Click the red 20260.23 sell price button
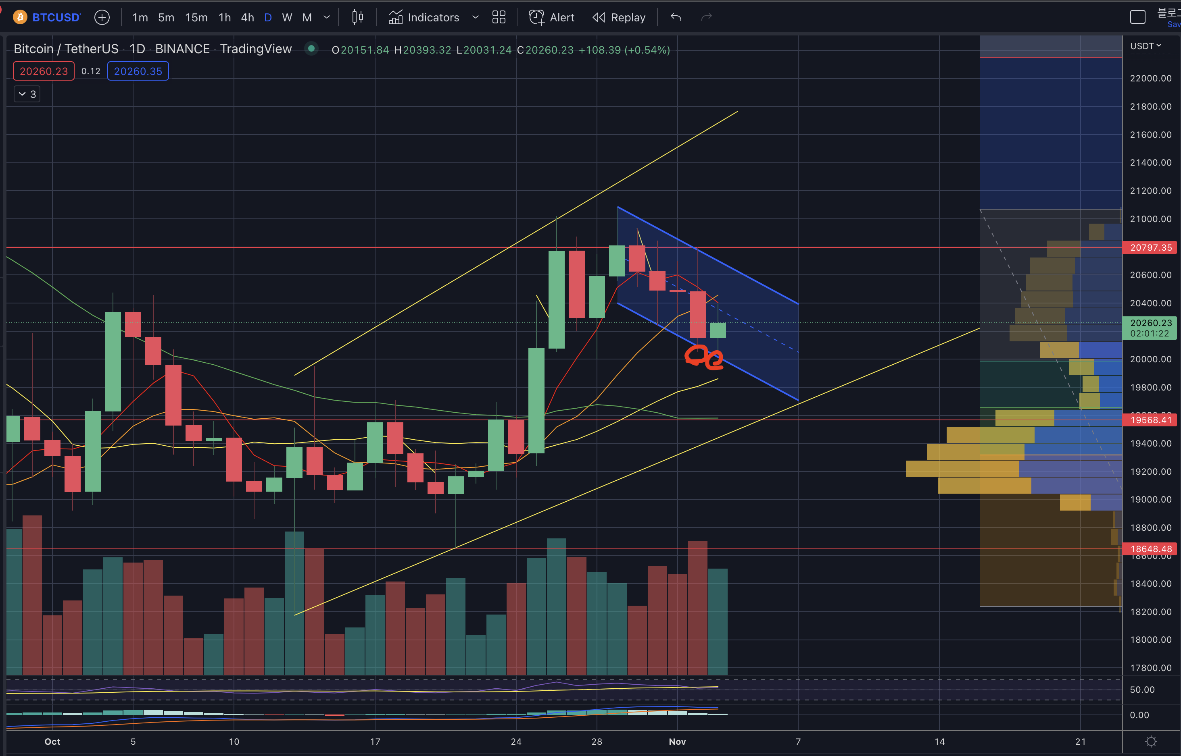Screen dimensions: 1181x756 (44, 71)
